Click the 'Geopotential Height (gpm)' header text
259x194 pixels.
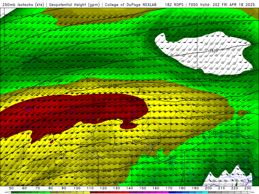(74, 5)
